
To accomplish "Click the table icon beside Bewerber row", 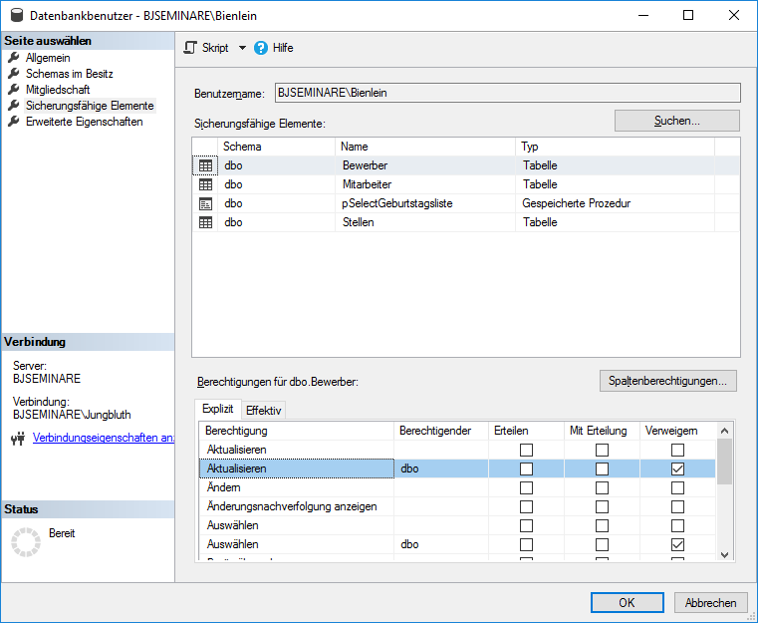I will pos(205,165).
